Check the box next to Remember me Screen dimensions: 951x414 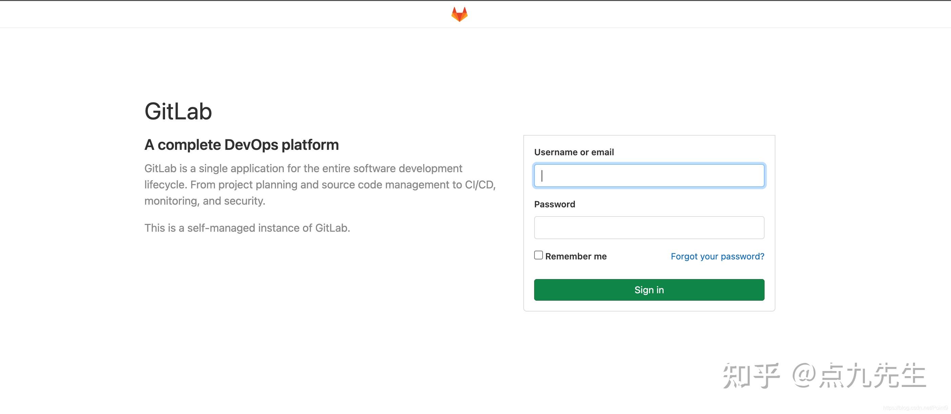538,255
